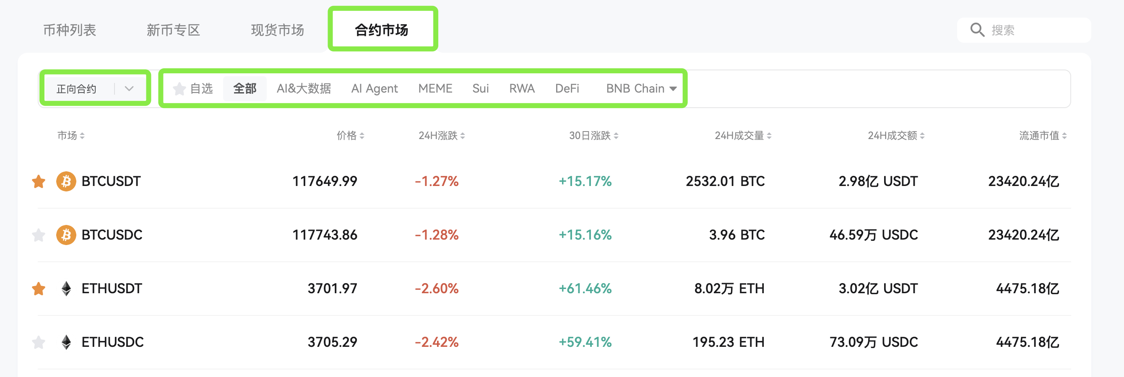Click the 2532.01 BTC volume cell
This screenshot has width=1124, height=377.
[725, 181]
